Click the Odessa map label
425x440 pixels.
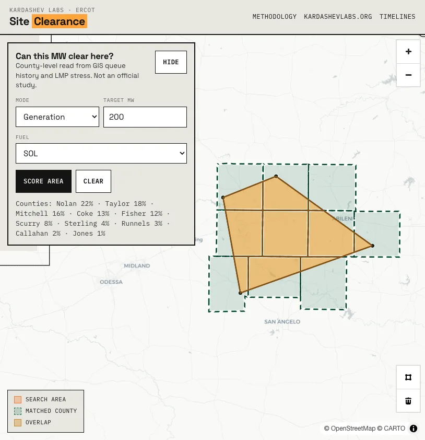(111, 282)
